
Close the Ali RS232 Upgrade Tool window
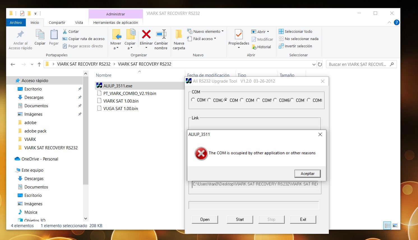click(323, 81)
